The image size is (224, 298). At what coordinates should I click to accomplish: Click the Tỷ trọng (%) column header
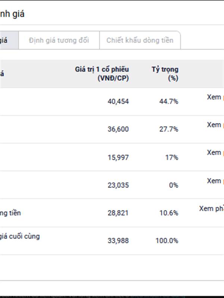[x=165, y=74]
